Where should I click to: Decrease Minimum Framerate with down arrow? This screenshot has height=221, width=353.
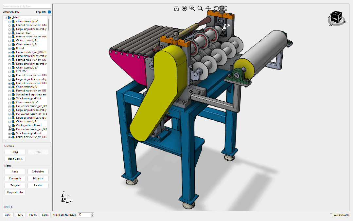point(92,216)
